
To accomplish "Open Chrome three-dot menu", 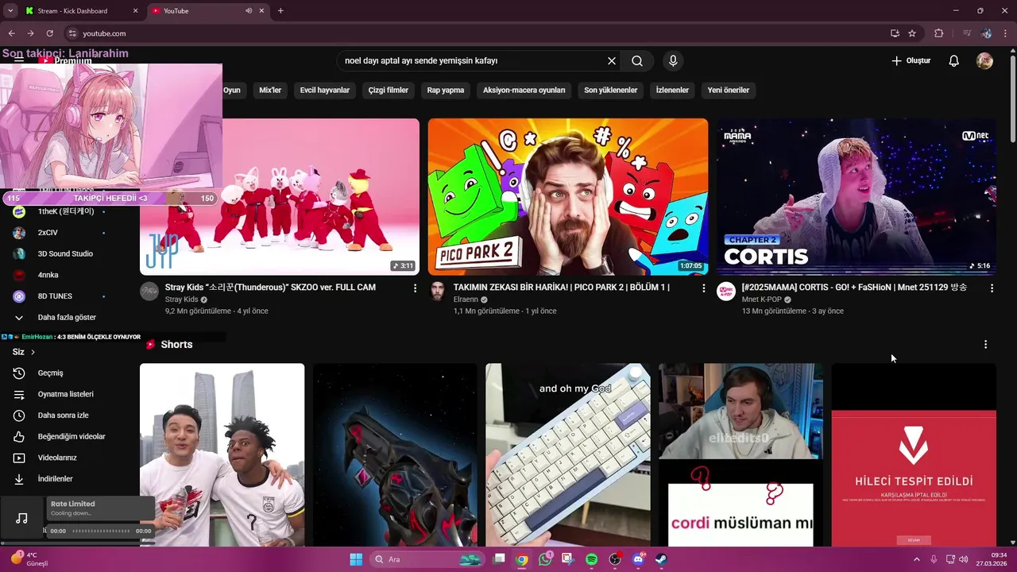I will [x=1006, y=33].
